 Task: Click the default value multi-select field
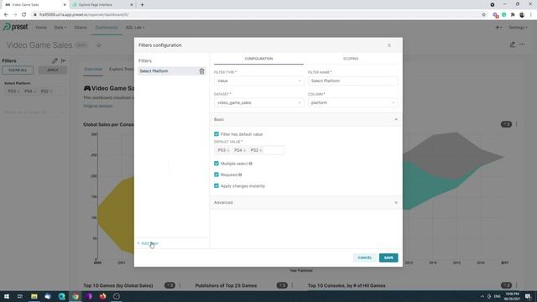[249, 150]
